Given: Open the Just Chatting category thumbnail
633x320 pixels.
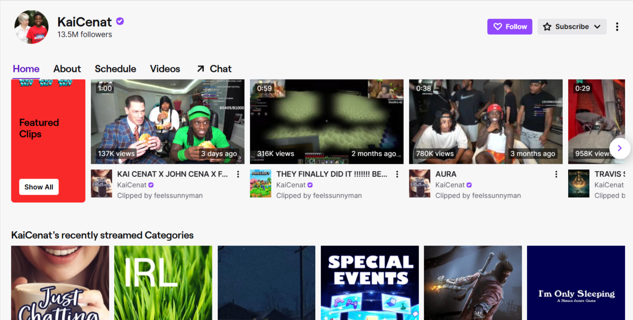Looking at the screenshot, I should [61, 282].
